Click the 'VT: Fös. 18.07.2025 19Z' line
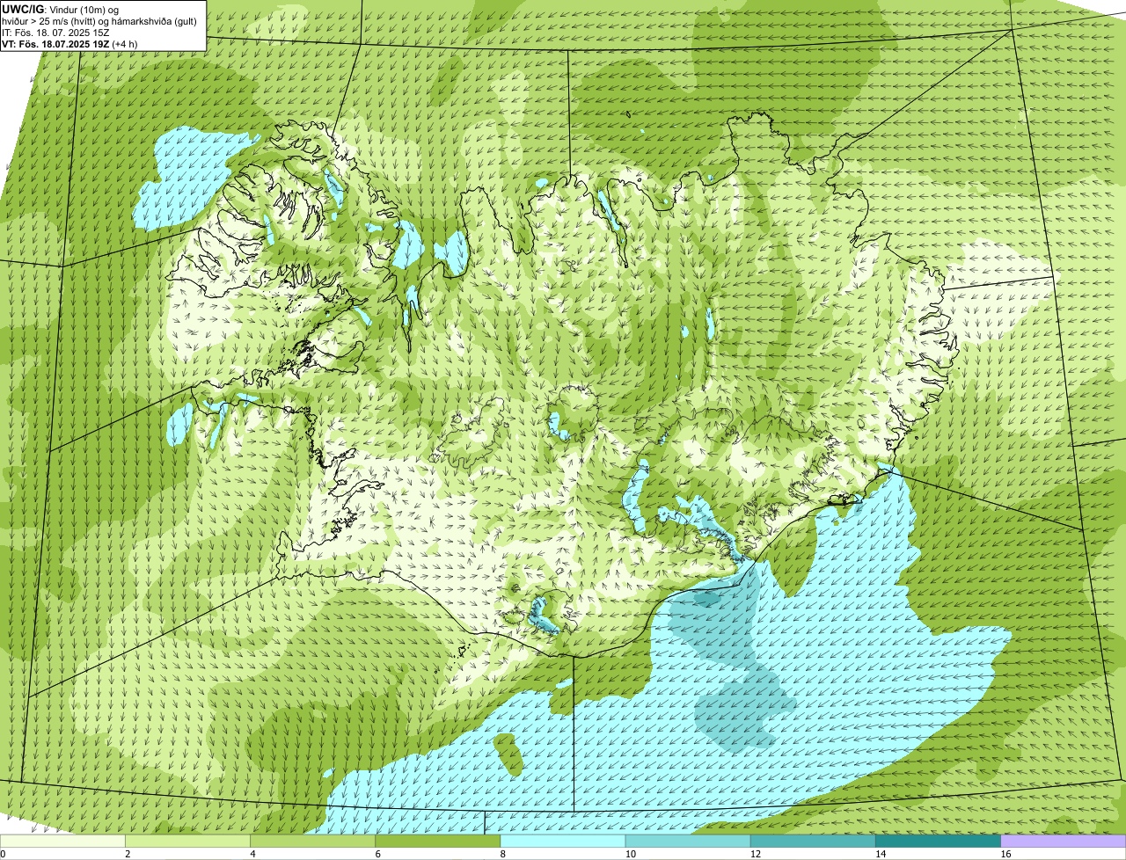Screen dimensions: 1126x860 pos(56,43)
